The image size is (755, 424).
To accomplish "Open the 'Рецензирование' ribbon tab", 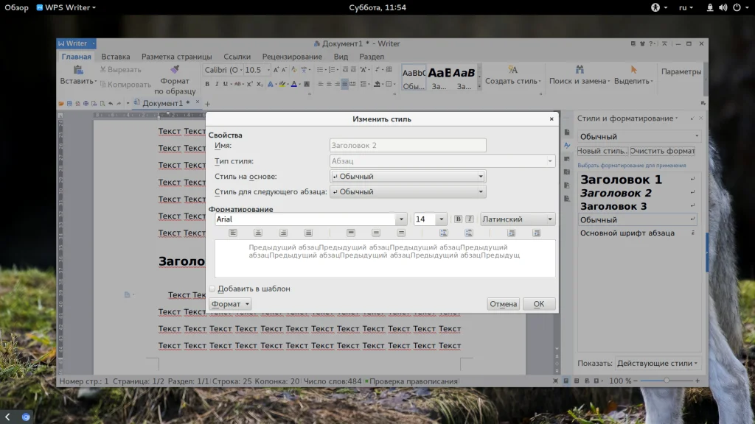I will click(x=292, y=57).
